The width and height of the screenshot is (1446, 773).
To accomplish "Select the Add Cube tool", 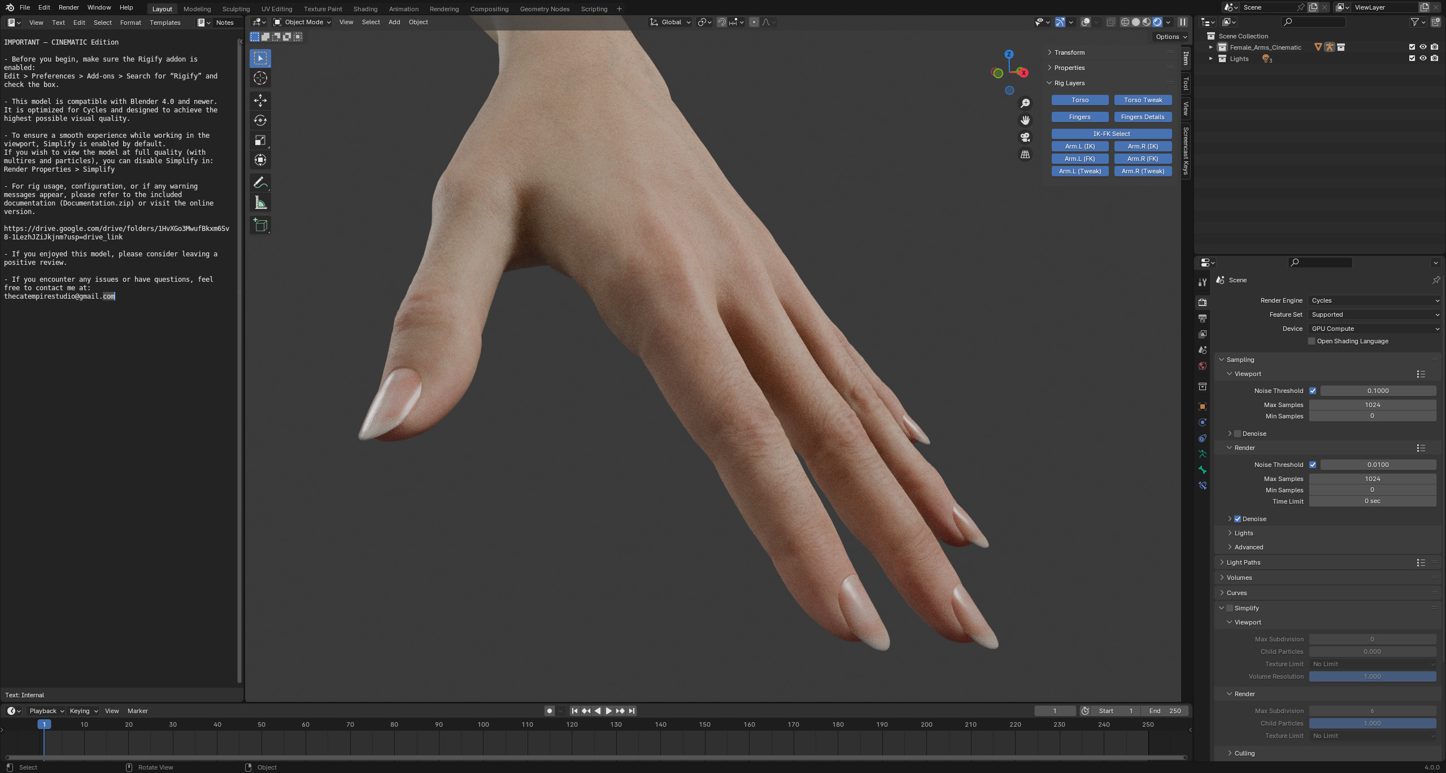I will tap(260, 225).
